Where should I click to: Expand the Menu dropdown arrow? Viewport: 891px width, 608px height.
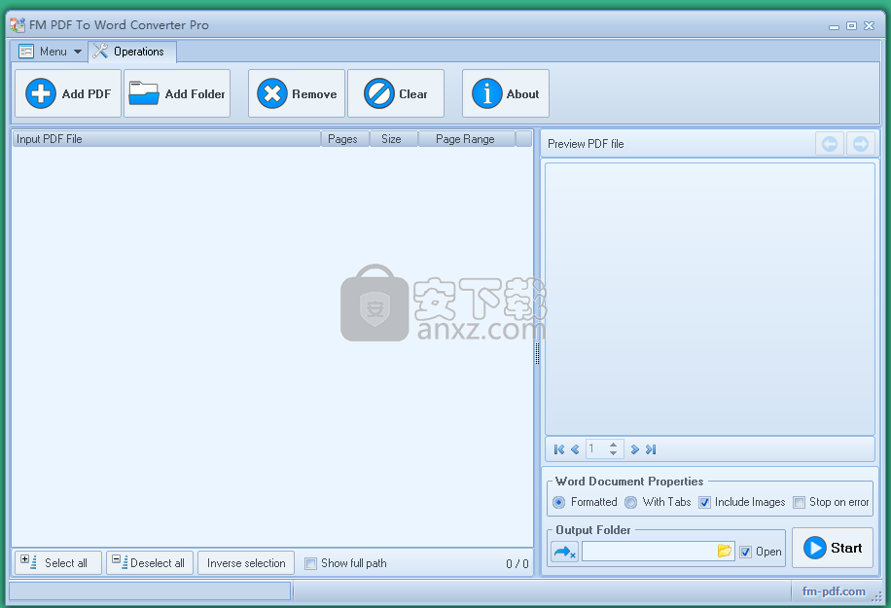pos(78,52)
